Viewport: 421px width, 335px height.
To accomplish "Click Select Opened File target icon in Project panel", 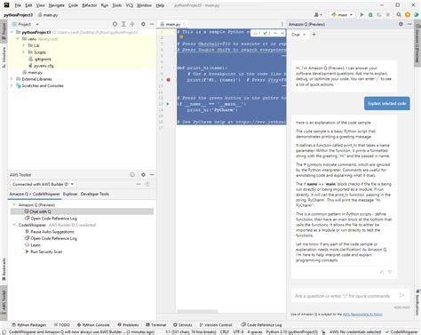I will point(115,24).
